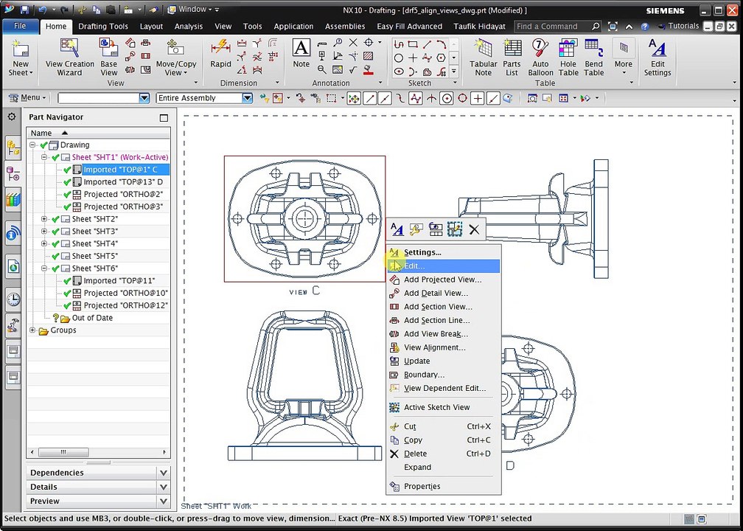The height and width of the screenshot is (531, 743).
Task: Open the New Sheet tool
Action: pos(21,59)
